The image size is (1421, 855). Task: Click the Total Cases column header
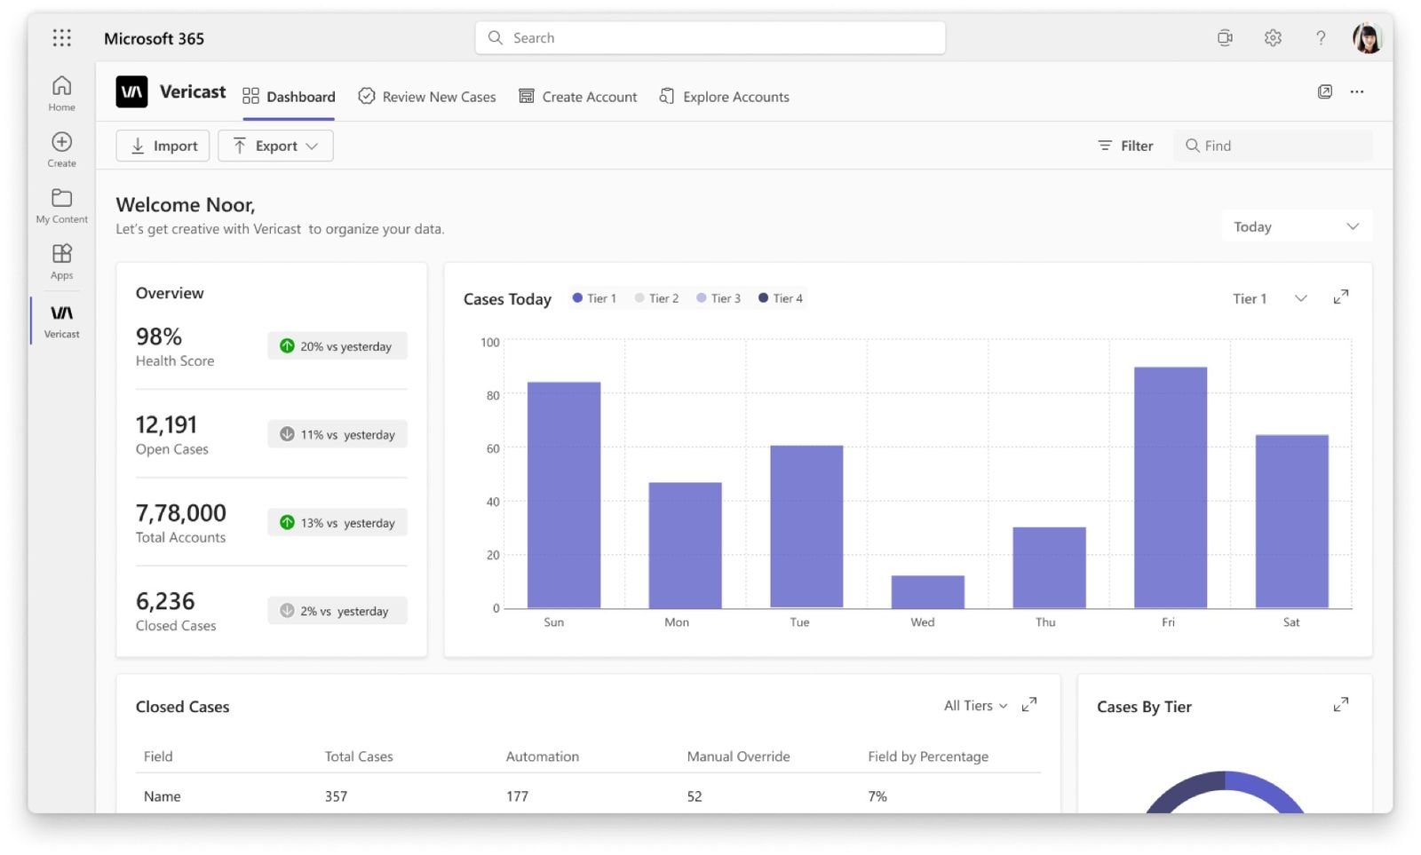359,756
